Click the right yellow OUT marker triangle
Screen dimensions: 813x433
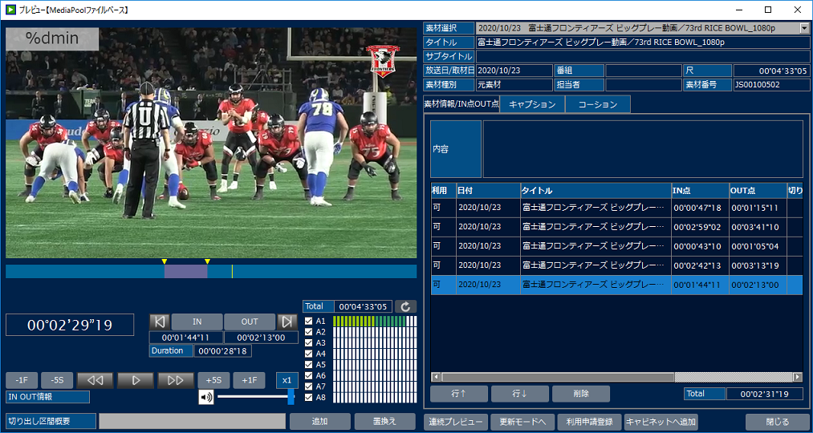(207, 261)
